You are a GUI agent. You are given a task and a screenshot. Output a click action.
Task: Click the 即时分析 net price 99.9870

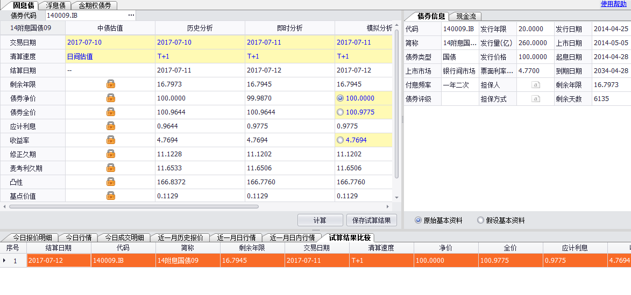pos(290,98)
